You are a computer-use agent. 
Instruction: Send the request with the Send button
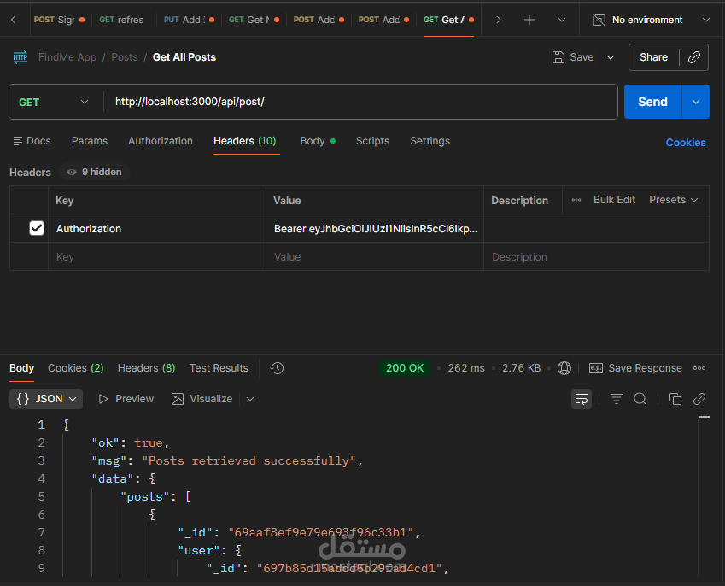click(x=652, y=102)
